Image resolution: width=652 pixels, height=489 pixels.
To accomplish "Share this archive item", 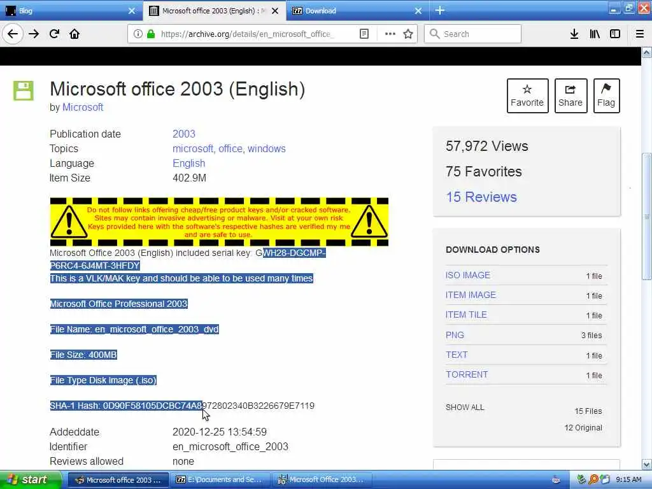I will point(570,96).
